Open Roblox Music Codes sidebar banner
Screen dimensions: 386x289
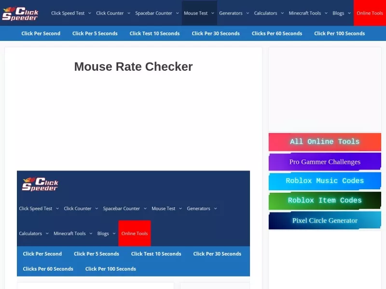pos(325,181)
